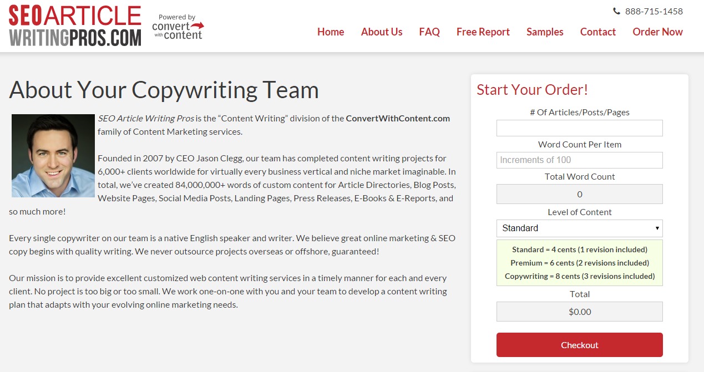Open the FAQ navigation link
Image resolution: width=704 pixels, height=372 pixels.
click(429, 32)
